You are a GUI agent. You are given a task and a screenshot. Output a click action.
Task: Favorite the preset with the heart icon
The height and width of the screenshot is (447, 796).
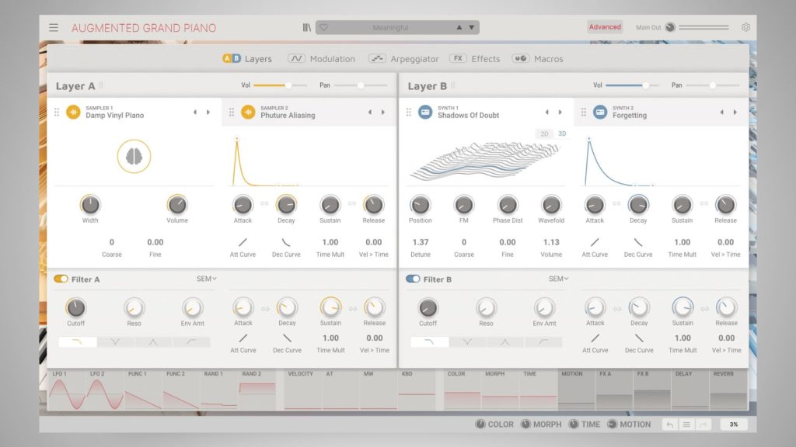(x=324, y=27)
